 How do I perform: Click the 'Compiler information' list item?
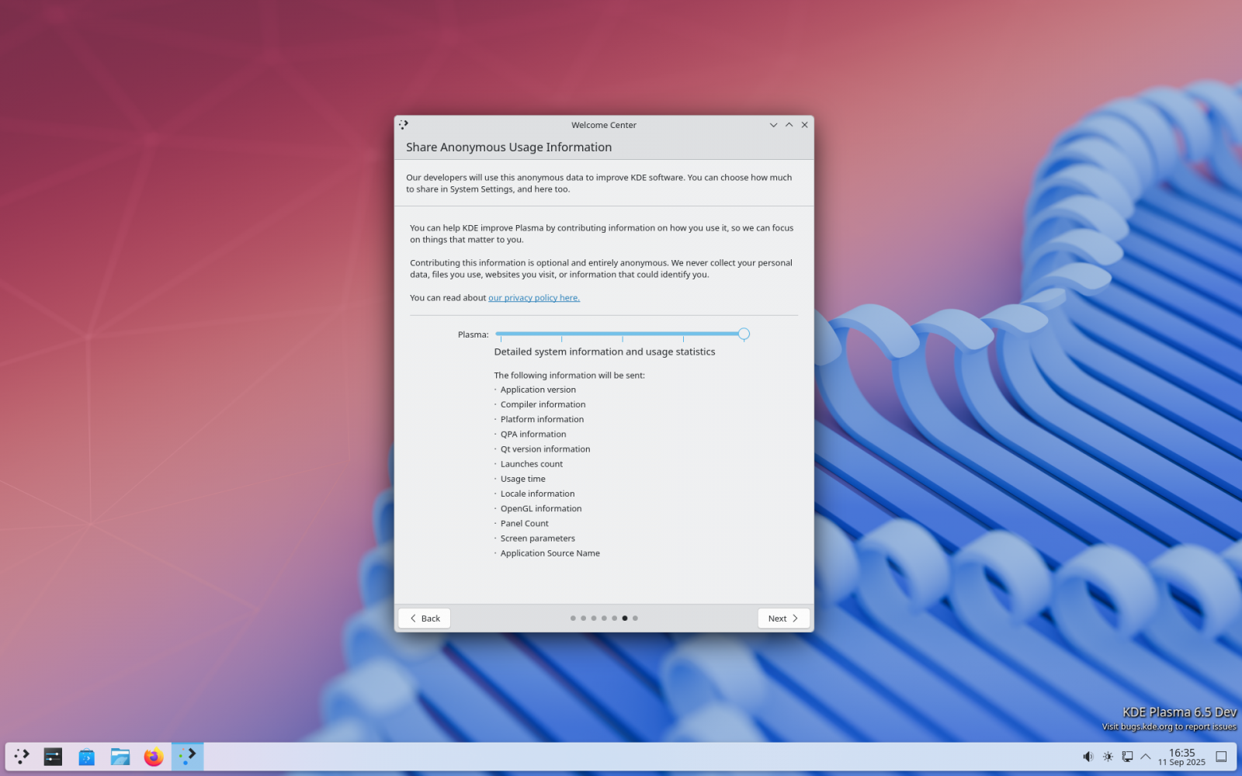tap(543, 404)
